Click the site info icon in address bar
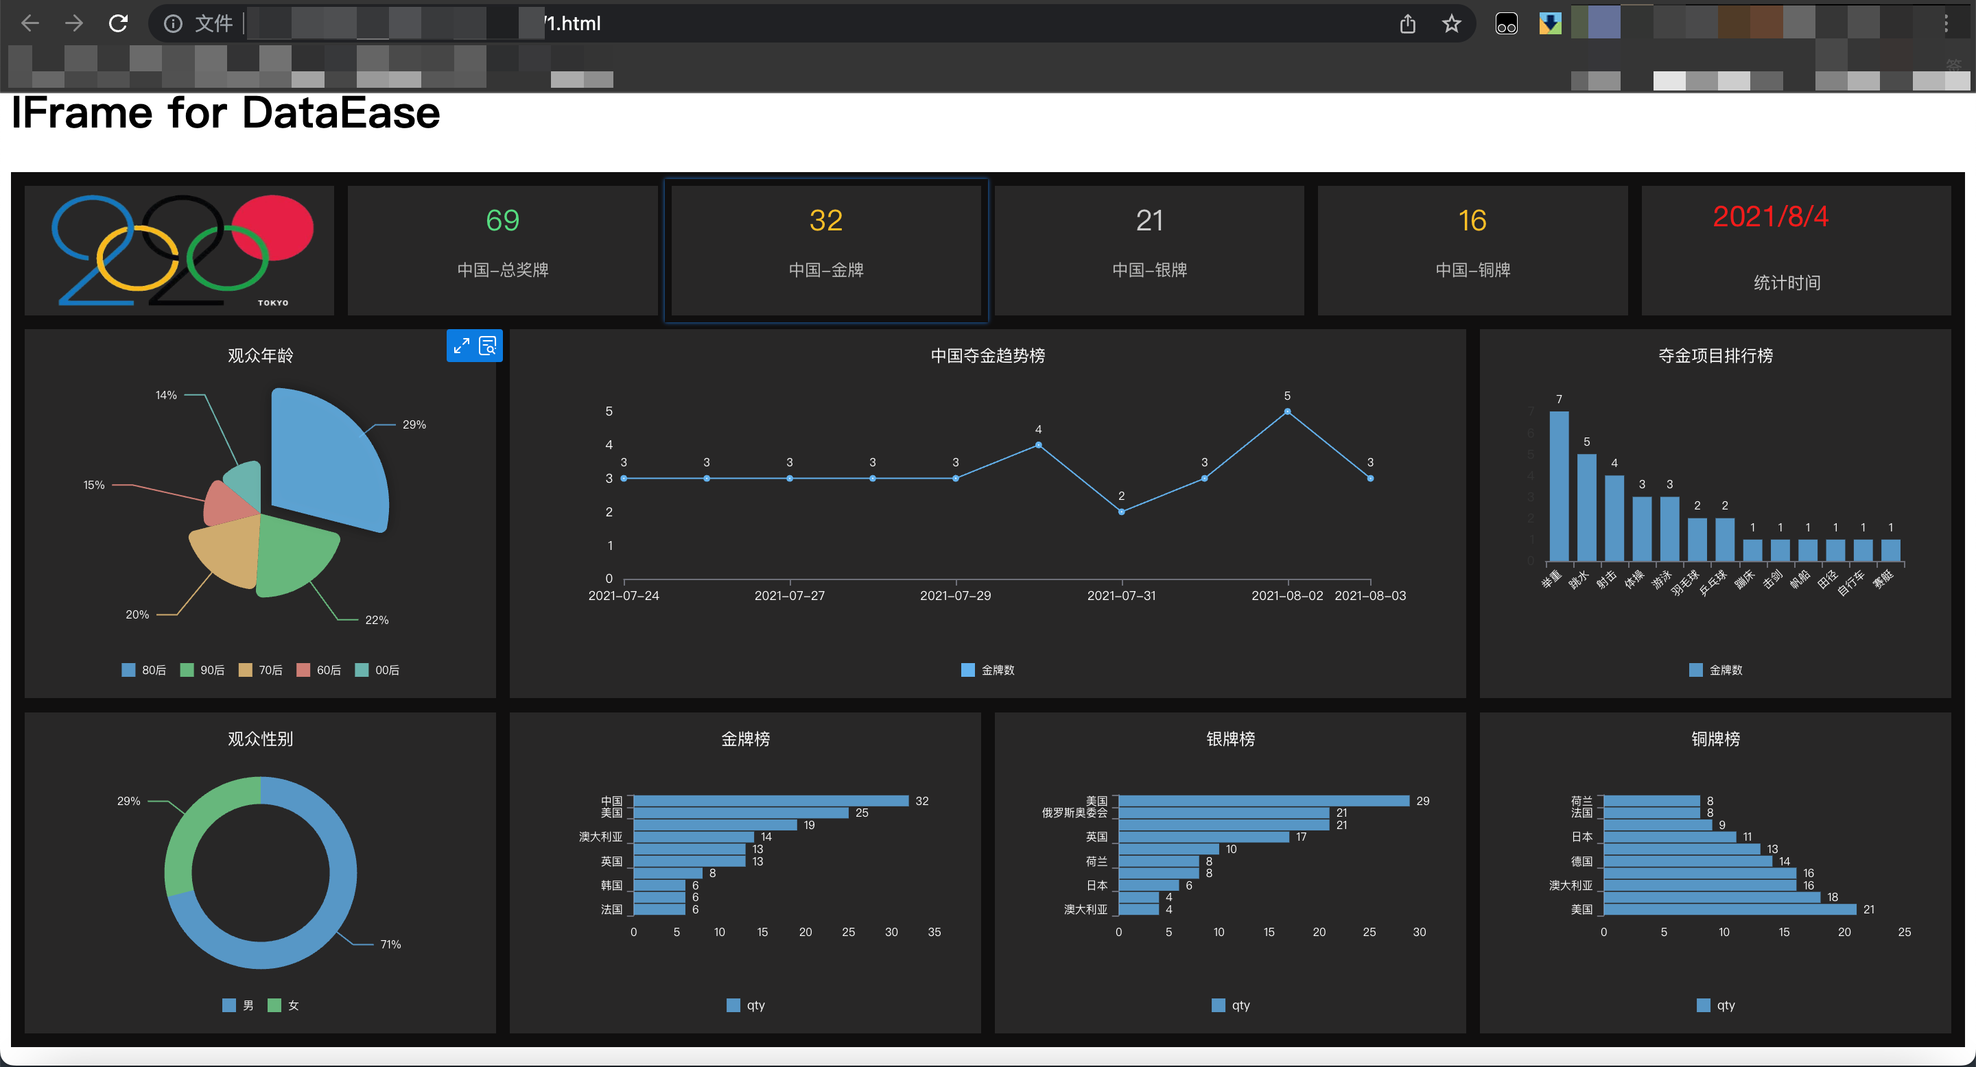The image size is (1976, 1067). pos(174,24)
